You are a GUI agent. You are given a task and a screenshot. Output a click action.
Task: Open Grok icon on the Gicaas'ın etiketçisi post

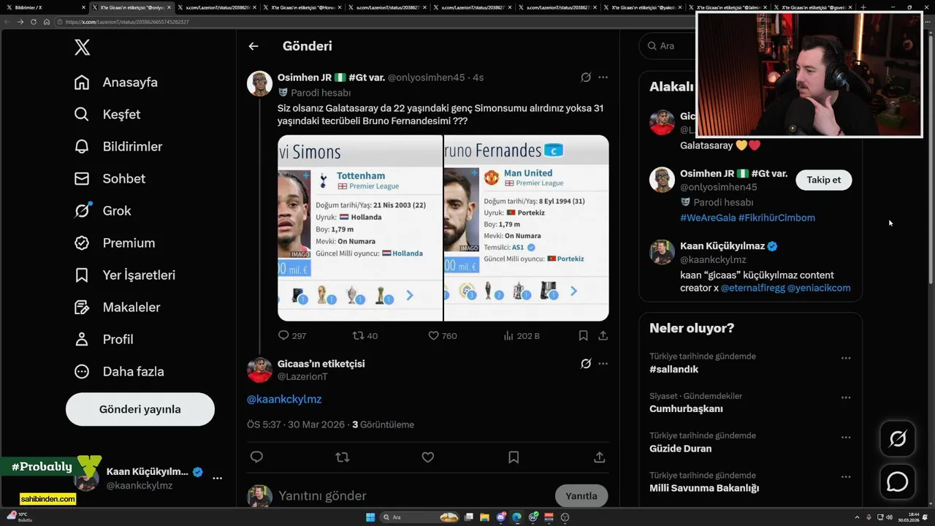coord(586,364)
